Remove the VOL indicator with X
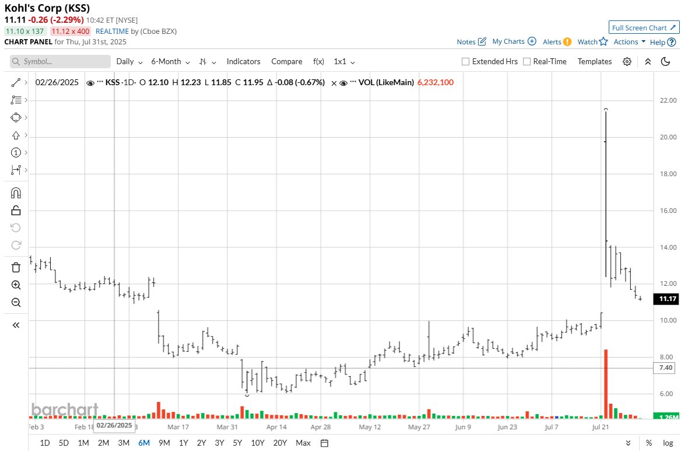This screenshot has height=462, width=681. [334, 83]
